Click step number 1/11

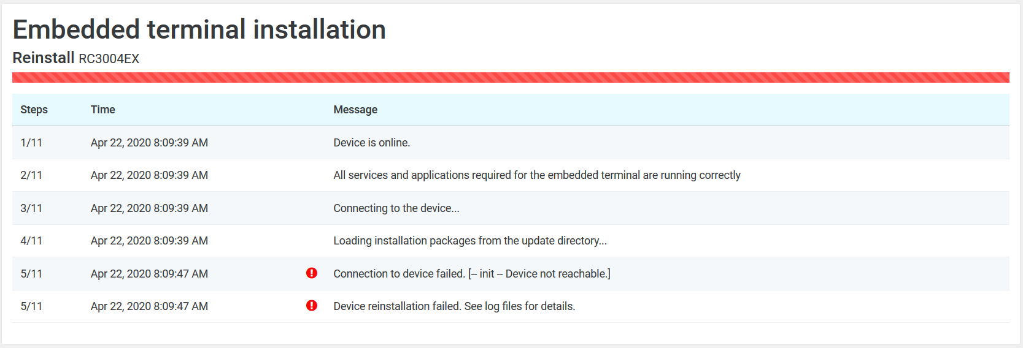tap(31, 143)
